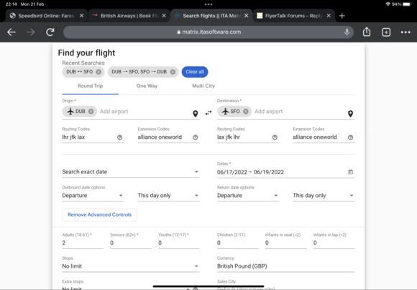Show help for destination Extension Codes
Viewport: 417px width, 290px height.
(x=351, y=137)
